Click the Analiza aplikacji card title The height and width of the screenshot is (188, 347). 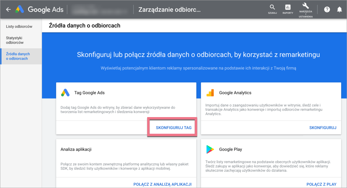[76, 149]
